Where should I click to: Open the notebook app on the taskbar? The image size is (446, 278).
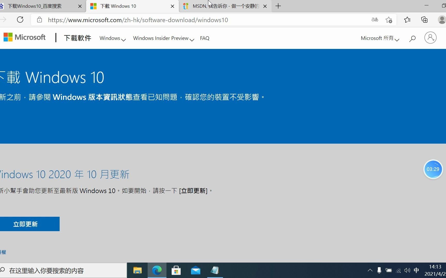point(215,270)
